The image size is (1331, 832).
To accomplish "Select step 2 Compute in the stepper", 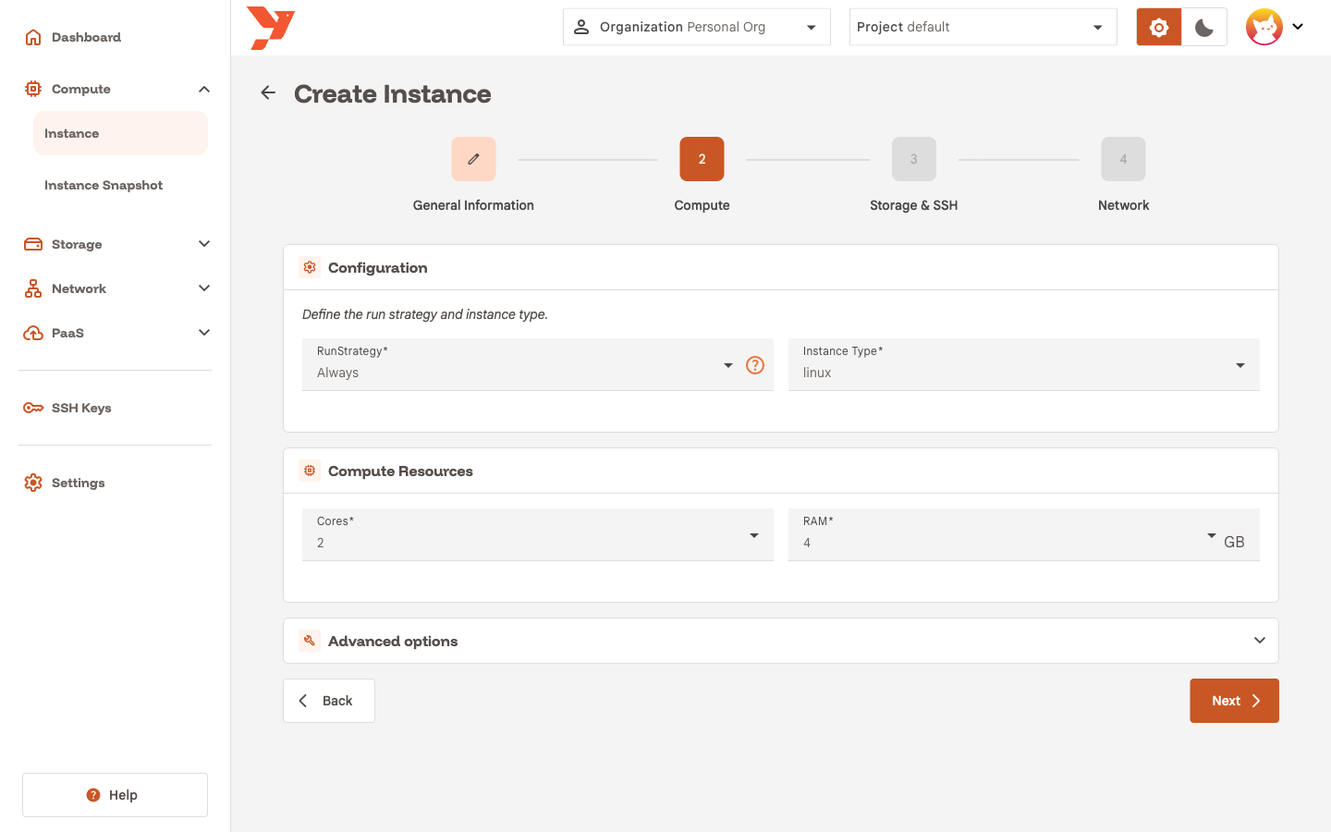I will tap(702, 159).
